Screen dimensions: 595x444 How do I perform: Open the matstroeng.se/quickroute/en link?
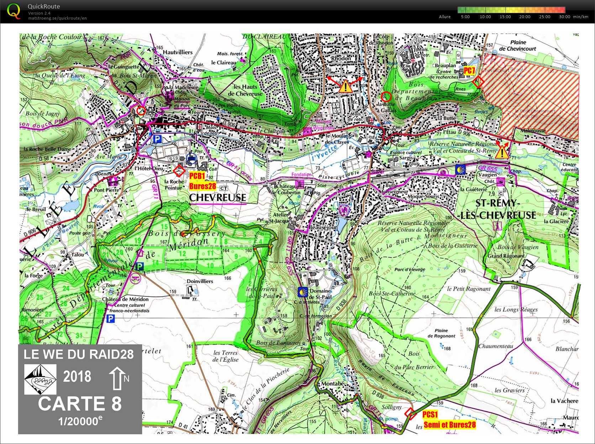[x=57, y=18]
